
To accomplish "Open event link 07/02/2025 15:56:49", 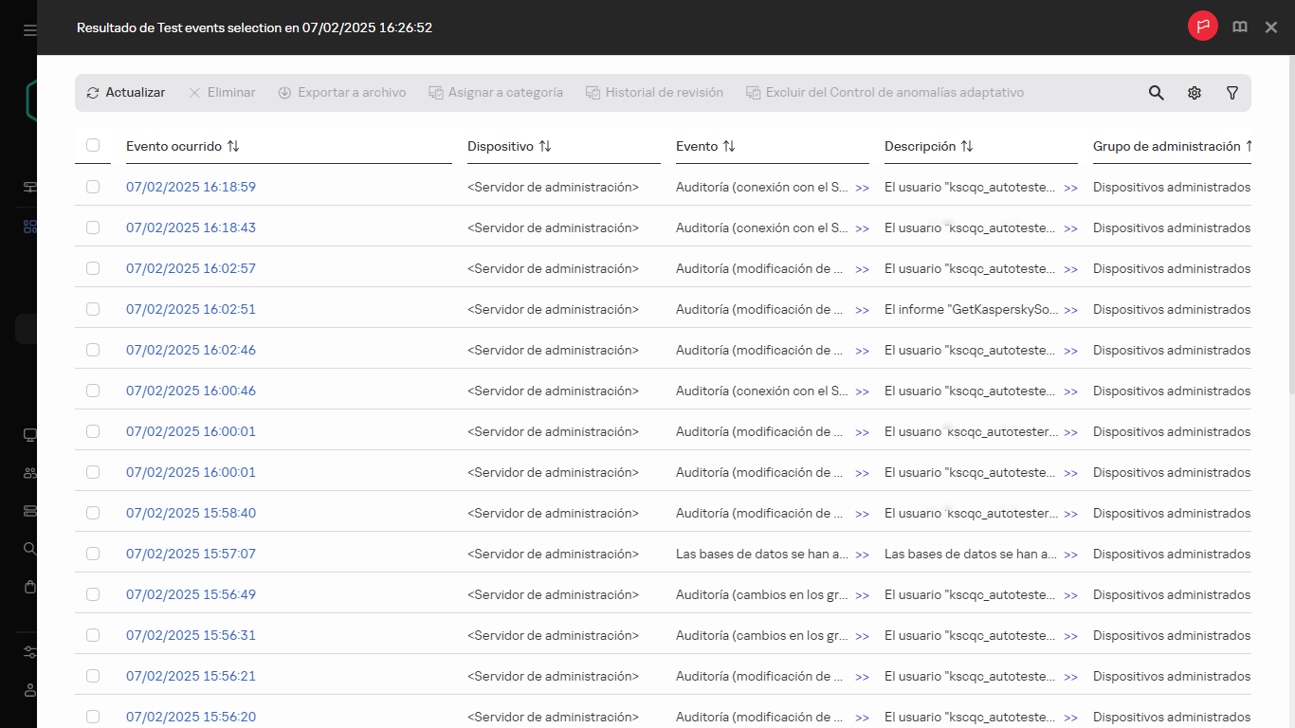I will click(191, 594).
